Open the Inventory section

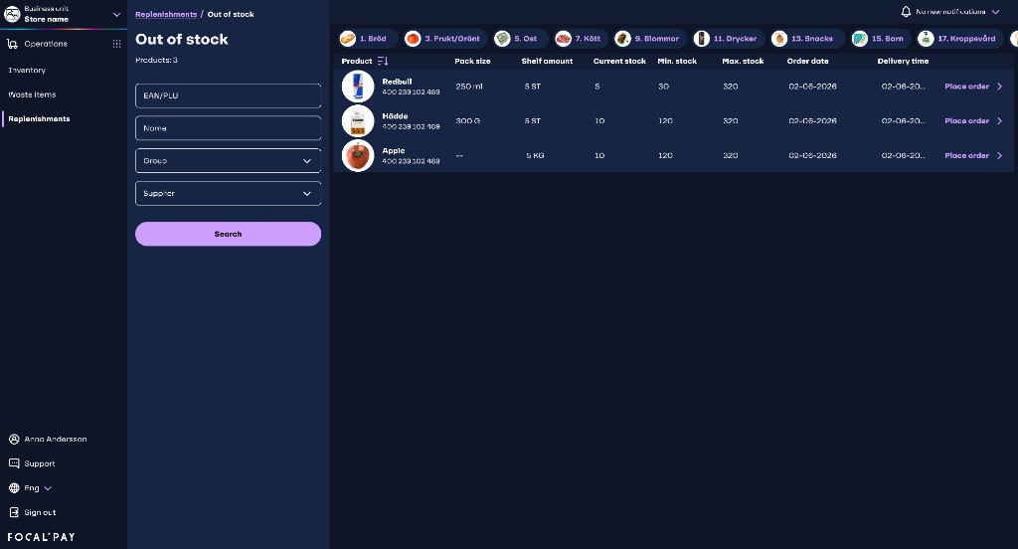point(27,71)
